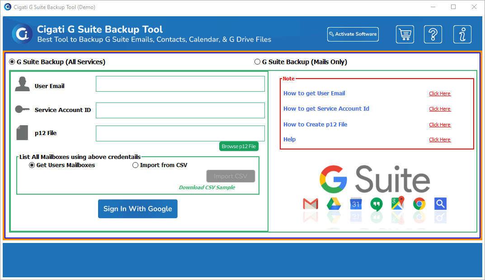
Task: Click the key icon beside Service Account ID
Action: (x=22, y=109)
